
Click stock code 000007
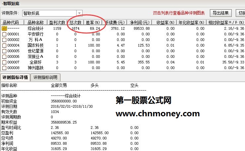pos(13,62)
